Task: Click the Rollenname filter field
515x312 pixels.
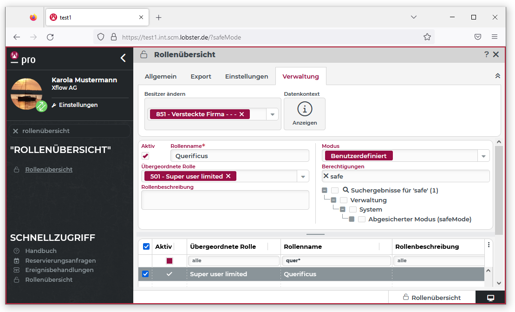Action: 336,261
